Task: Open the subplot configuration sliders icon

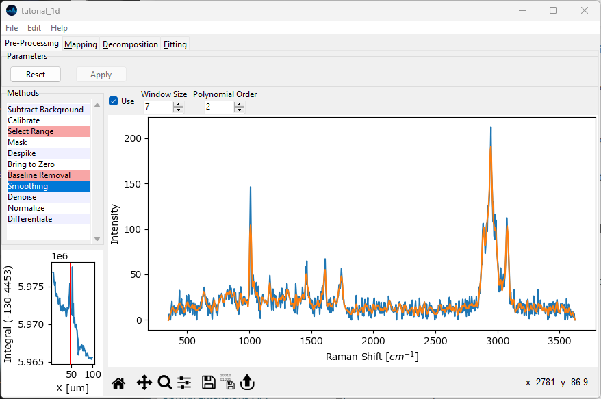Action: (x=184, y=383)
